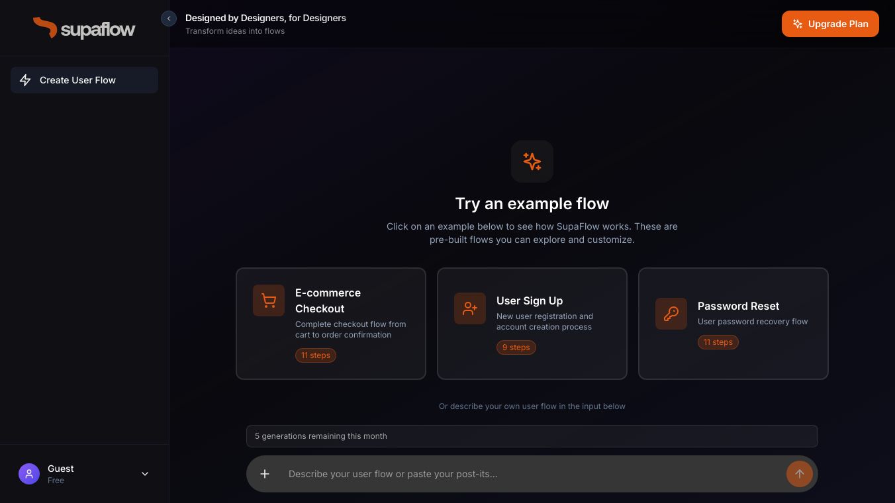Click the plus attach icon
The image size is (895, 503).
[265, 474]
